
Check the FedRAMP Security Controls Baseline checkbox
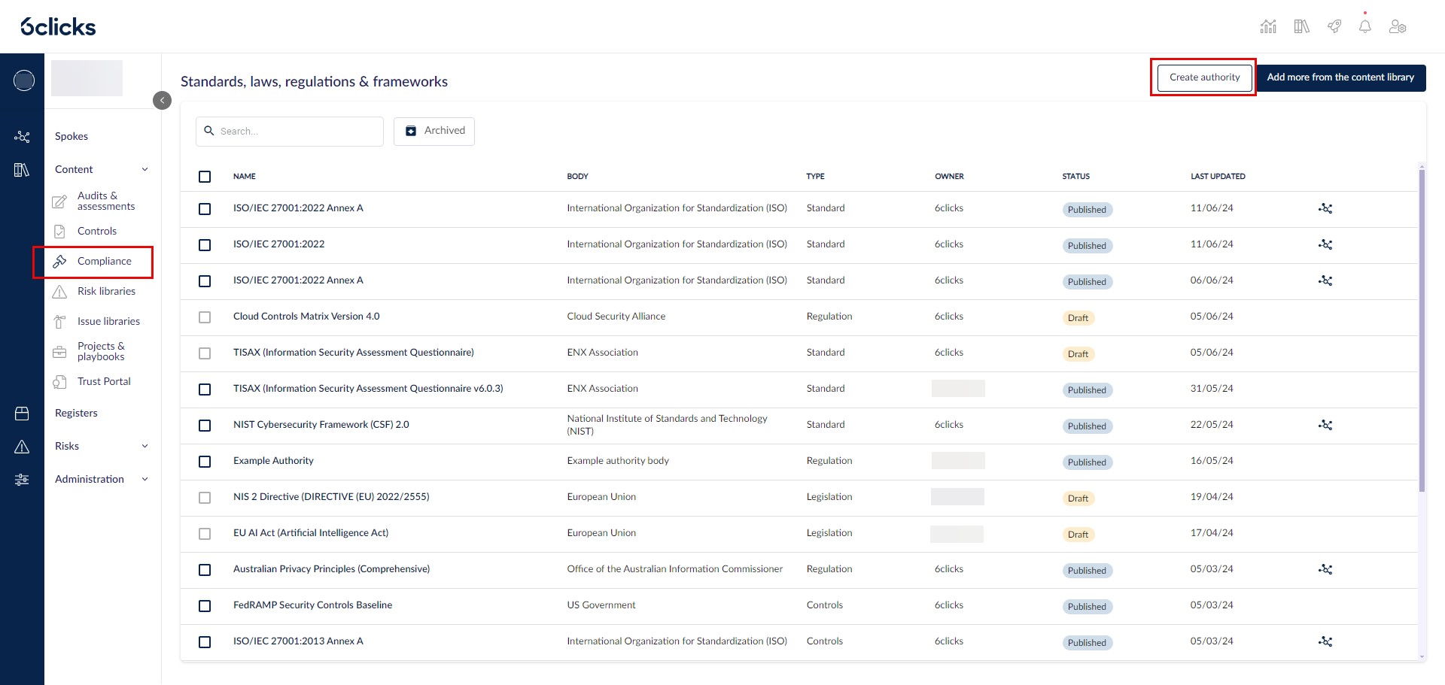[205, 606]
